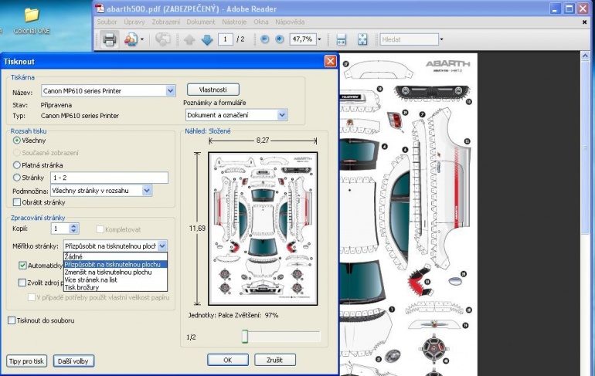
Task: Click the vertical scrollbar thumb in Reader
Action: [585, 147]
